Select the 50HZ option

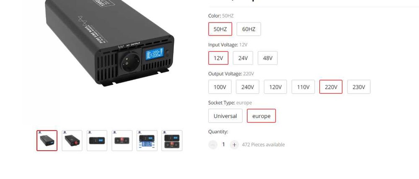tap(220, 29)
